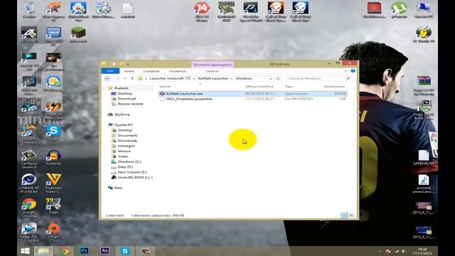The width and height of the screenshot is (455, 256).
Task: Go forward in Explorer navigation
Action: coord(117,79)
